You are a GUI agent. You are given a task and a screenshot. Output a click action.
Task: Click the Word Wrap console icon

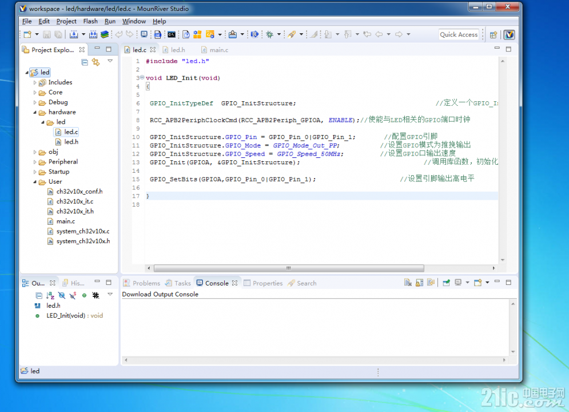[x=431, y=283]
